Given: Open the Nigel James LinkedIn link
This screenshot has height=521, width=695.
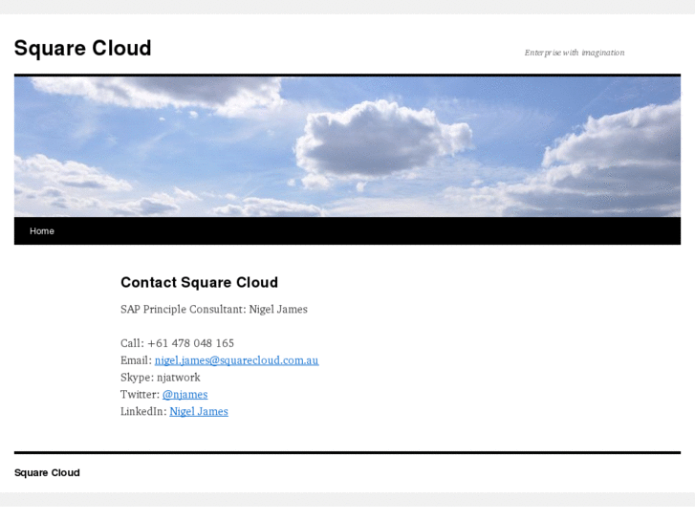Looking at the screenshot, I should (x=199, y=411).
